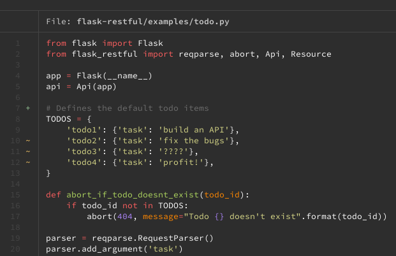
Task: Click the 'File:' label in the header
Action: (59, 22)
